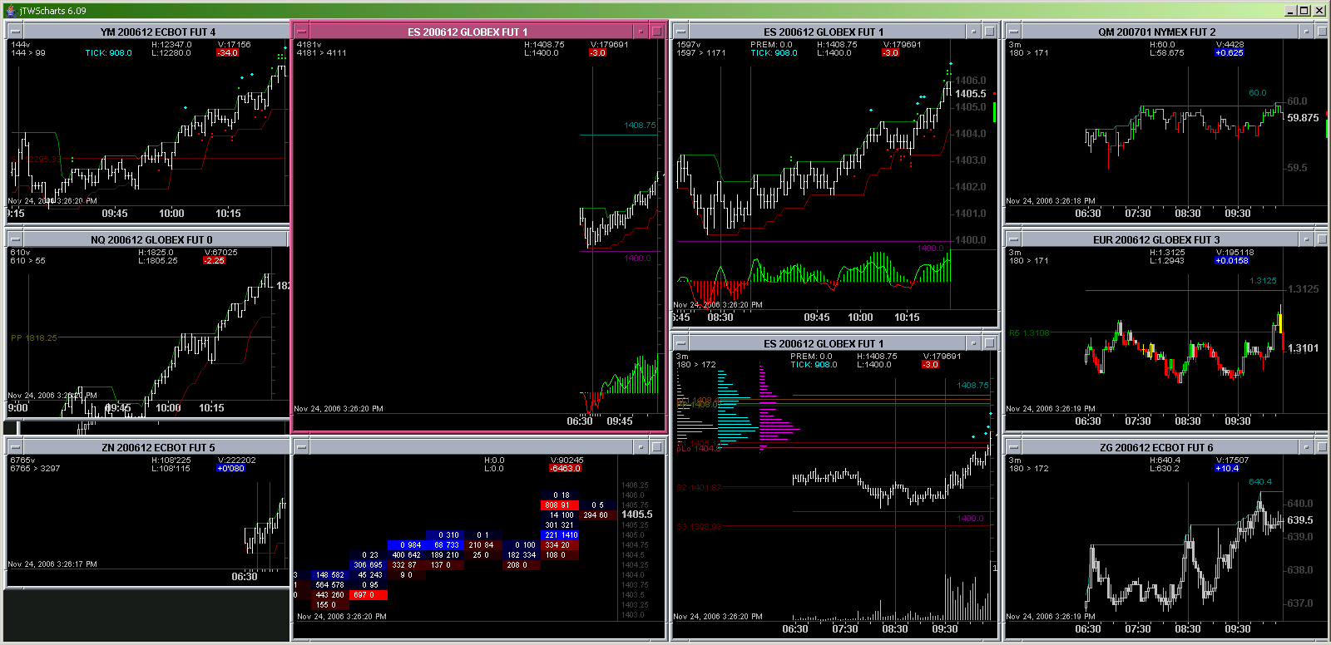
Task: Click the blue 221 1410 ladder cell
Action: click(560, 534)
